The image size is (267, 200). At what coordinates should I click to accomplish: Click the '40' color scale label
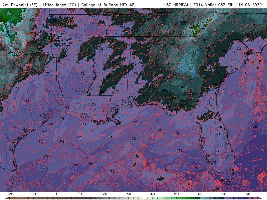coord(153,194)
